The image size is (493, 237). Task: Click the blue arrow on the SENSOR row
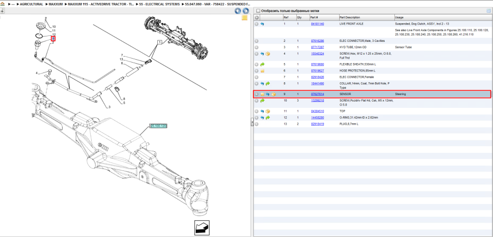pos(268,94)
